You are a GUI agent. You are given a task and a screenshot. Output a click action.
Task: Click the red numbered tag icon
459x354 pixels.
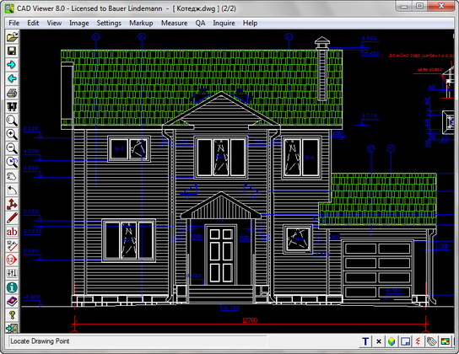[x=12, y=260]
